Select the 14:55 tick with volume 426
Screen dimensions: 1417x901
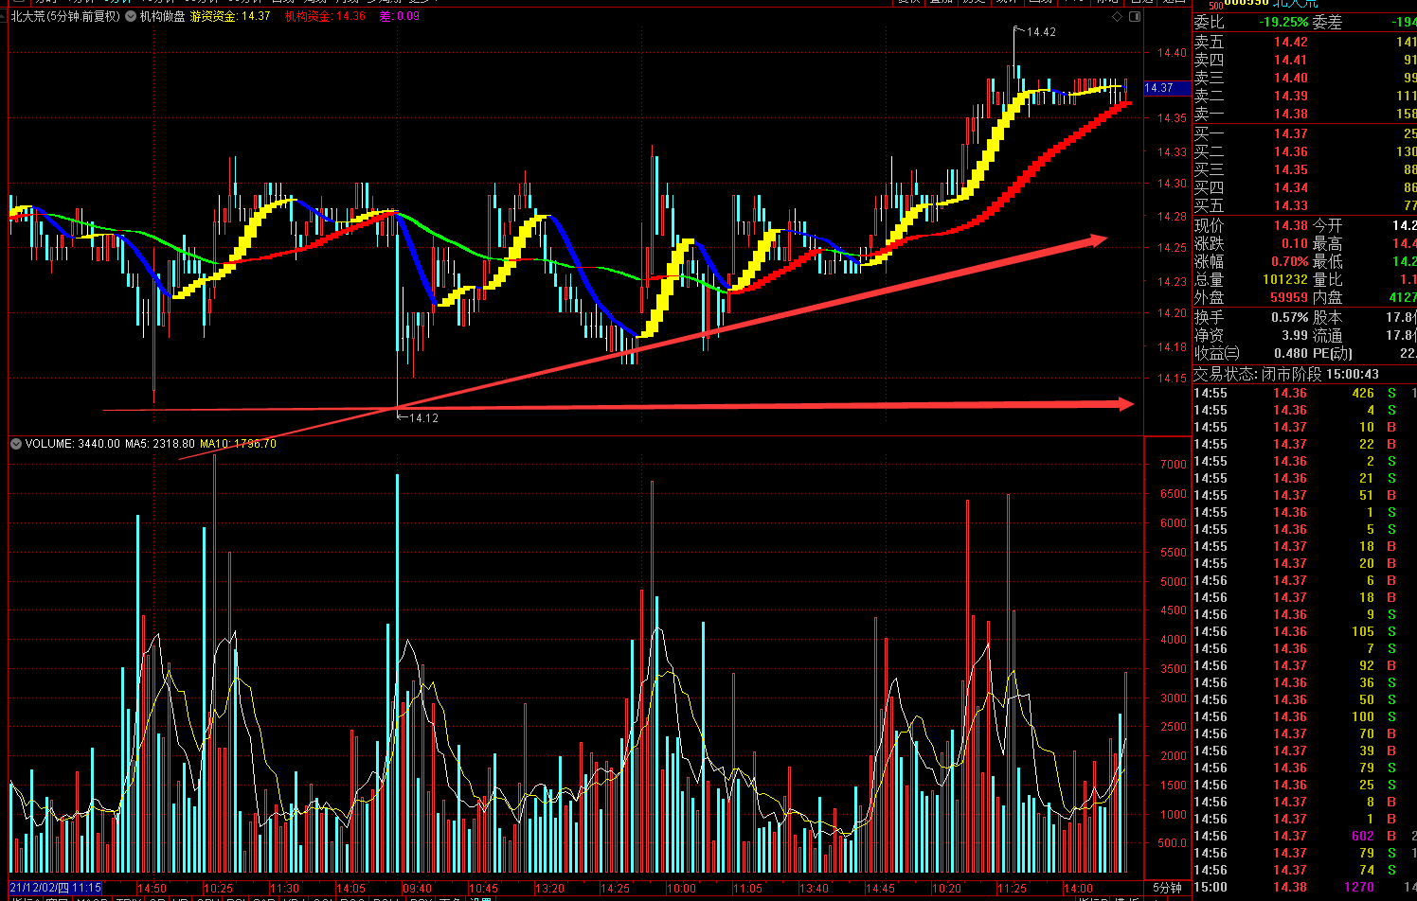point(1305,393)
